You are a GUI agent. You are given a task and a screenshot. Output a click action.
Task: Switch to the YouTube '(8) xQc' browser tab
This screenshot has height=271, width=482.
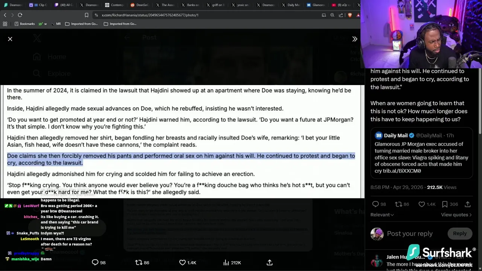point(342,5)
